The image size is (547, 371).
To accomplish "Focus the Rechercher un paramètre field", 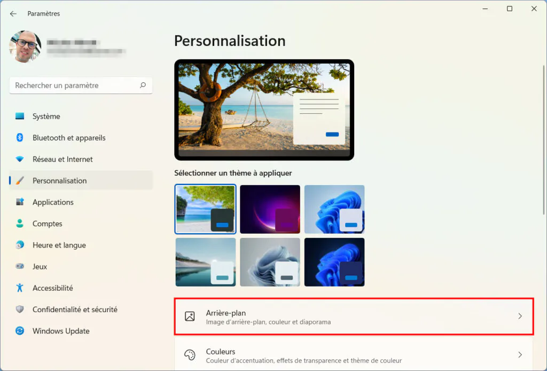I will (x=81, y=86).
